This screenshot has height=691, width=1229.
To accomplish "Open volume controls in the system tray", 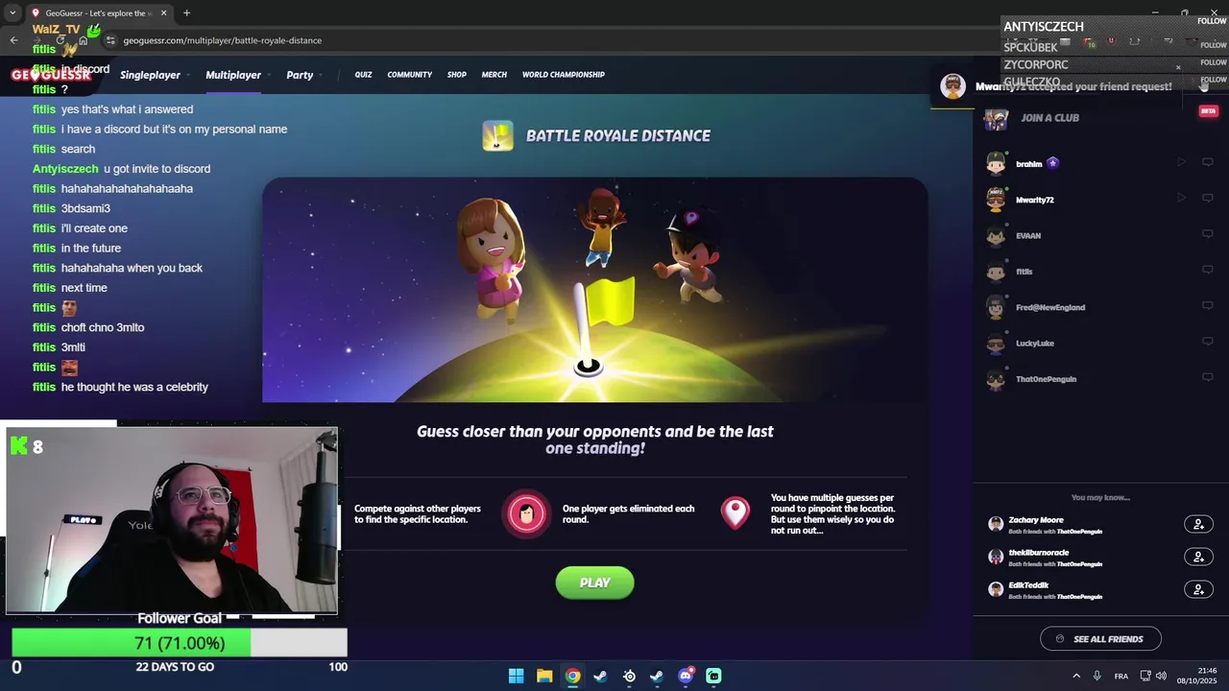I will coord(1161,676).
